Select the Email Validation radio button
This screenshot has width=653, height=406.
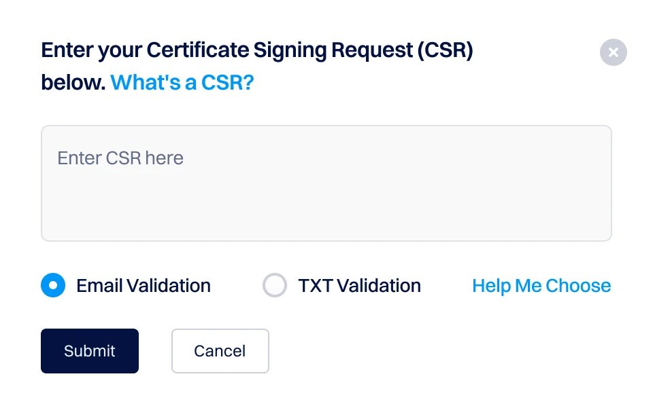(52, 285)
